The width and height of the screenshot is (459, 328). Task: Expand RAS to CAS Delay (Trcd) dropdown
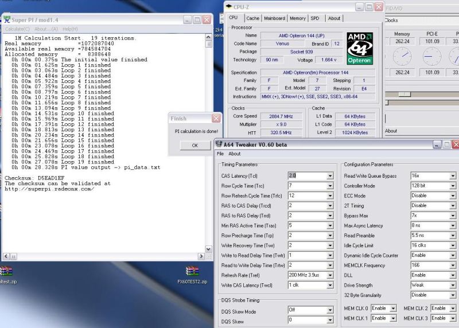tap(330, 206)
